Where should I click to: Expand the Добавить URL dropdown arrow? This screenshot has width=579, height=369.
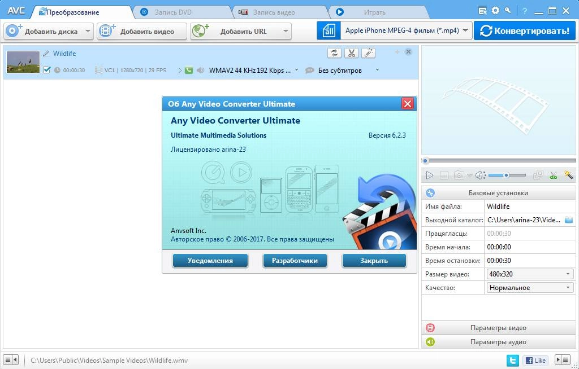point(286,32)
